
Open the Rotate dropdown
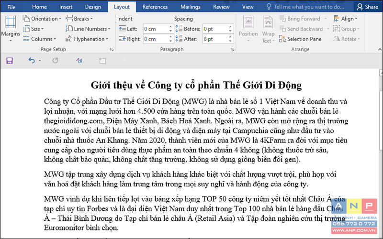click(347, 39)
